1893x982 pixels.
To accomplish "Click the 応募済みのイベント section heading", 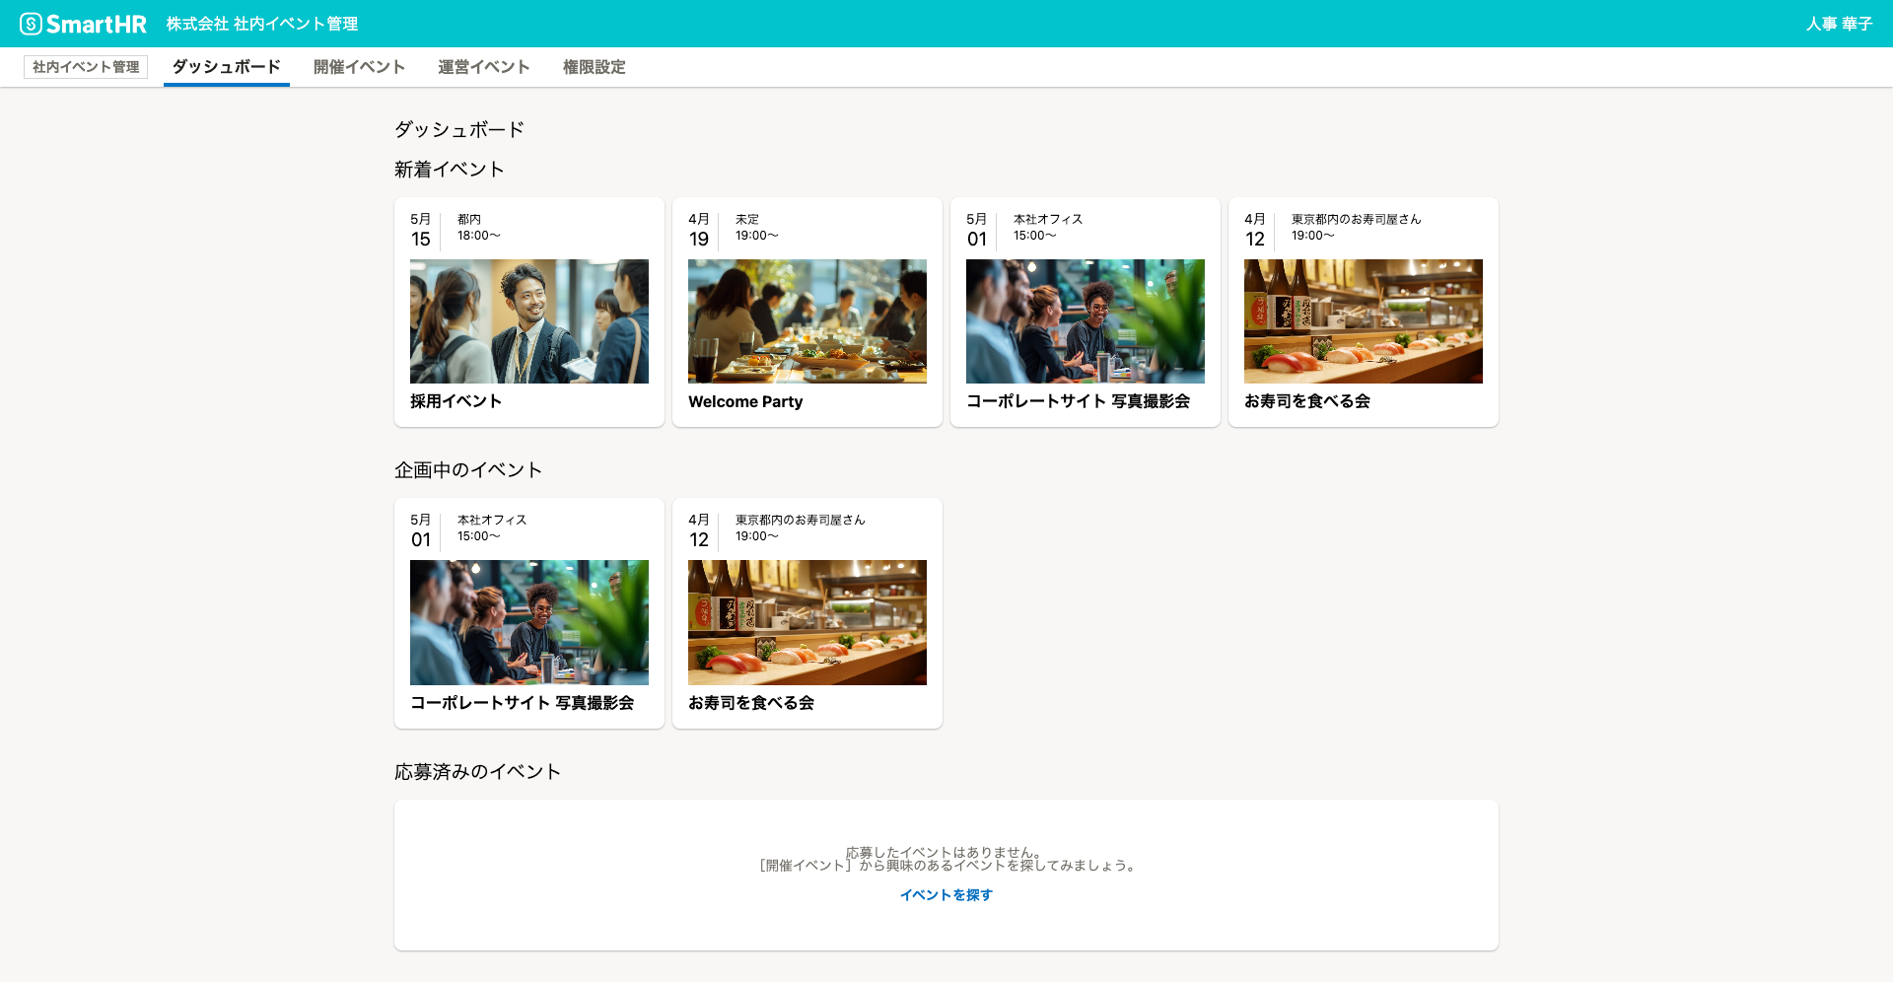I will 478,772.
